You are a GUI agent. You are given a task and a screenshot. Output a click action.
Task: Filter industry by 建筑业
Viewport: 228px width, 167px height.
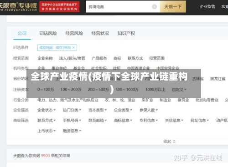pyautogui.click(x=183, y=100)
